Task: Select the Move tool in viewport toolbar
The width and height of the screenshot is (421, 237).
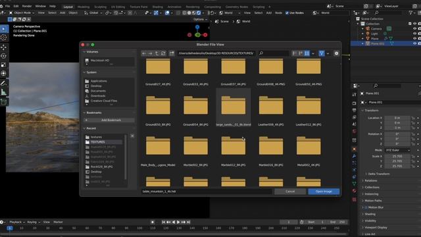Action: point(4,47)
